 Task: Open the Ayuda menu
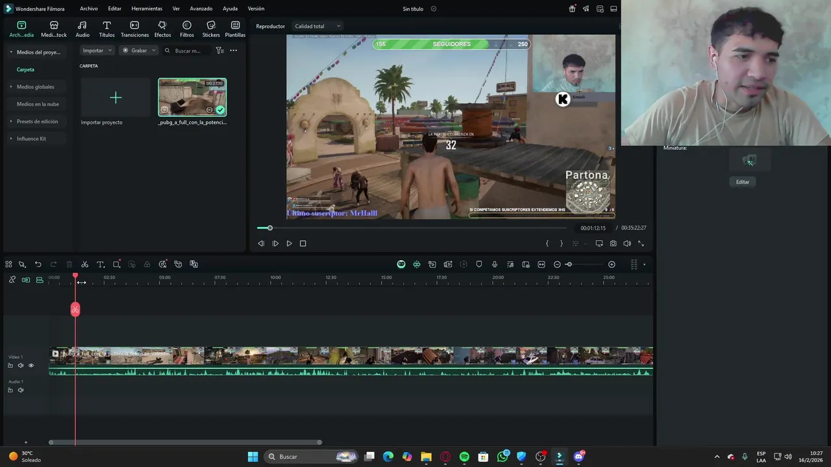pyautogui.click(x=230, y=8)
